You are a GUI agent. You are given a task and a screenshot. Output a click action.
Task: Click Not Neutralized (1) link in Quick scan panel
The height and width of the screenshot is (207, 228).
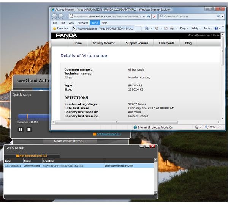click(x=109, y=134)
